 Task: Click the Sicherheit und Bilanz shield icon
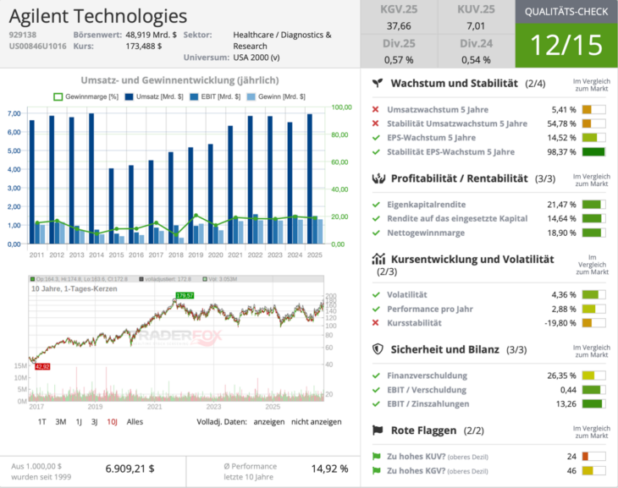coord(378,349)
